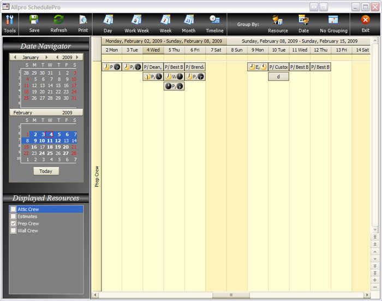Open the 'd' appointment on Tuesday
Image resolution: width=382 pixels, height=301 pixels.
pyautogui.click(x=278, y=76)
